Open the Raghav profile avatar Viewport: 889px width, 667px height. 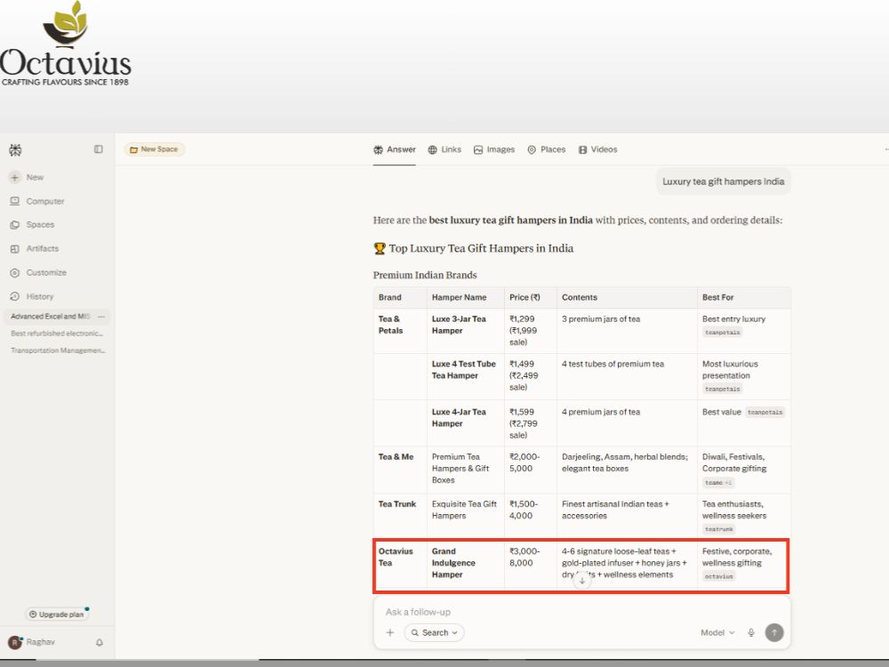tap(15, 643)
